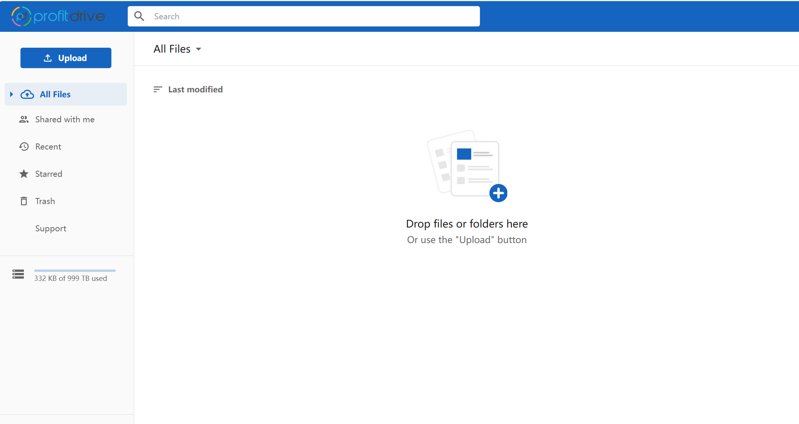Image resolution: width=799 pixels, height=424 pixels.
Task: Click the storage usage progress bar
Action: pyautogui.click(x=75, y=271)
